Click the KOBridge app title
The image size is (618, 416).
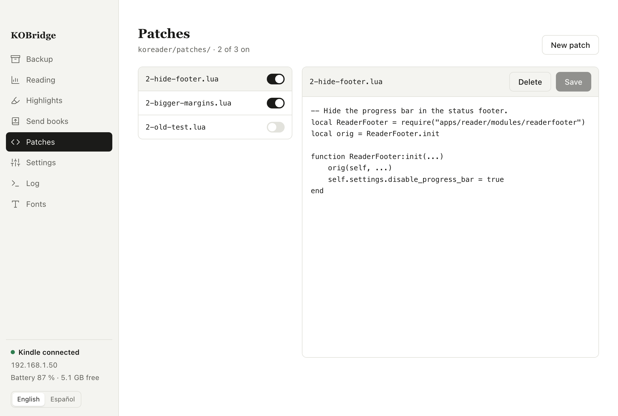pos(33,35)
